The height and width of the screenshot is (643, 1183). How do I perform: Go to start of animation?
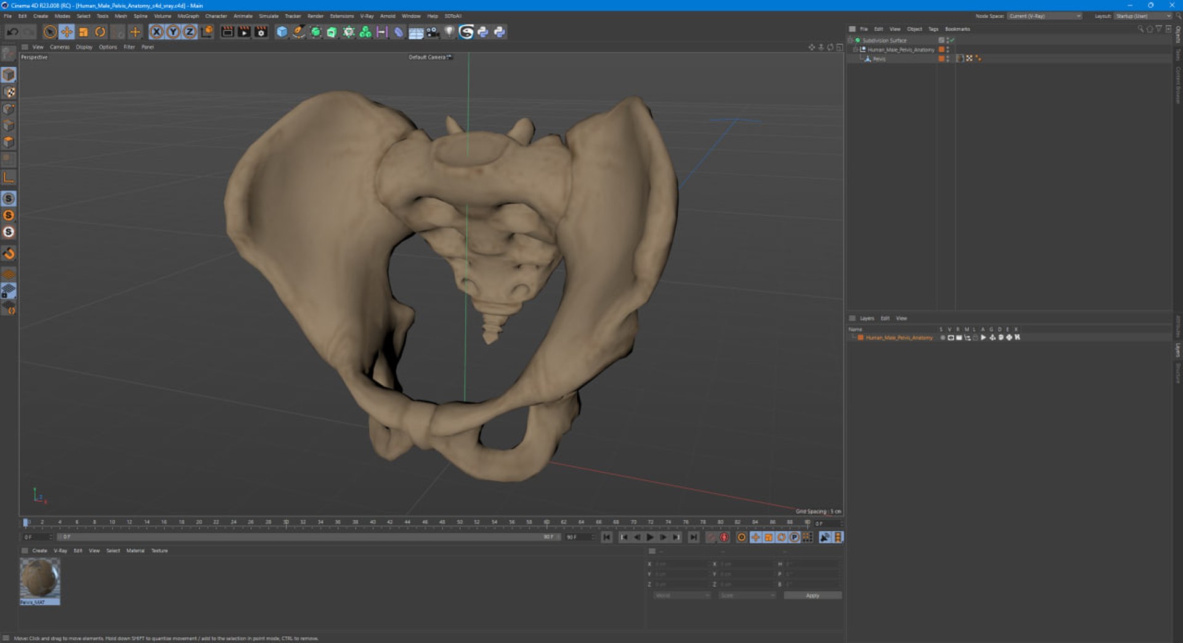607,538
